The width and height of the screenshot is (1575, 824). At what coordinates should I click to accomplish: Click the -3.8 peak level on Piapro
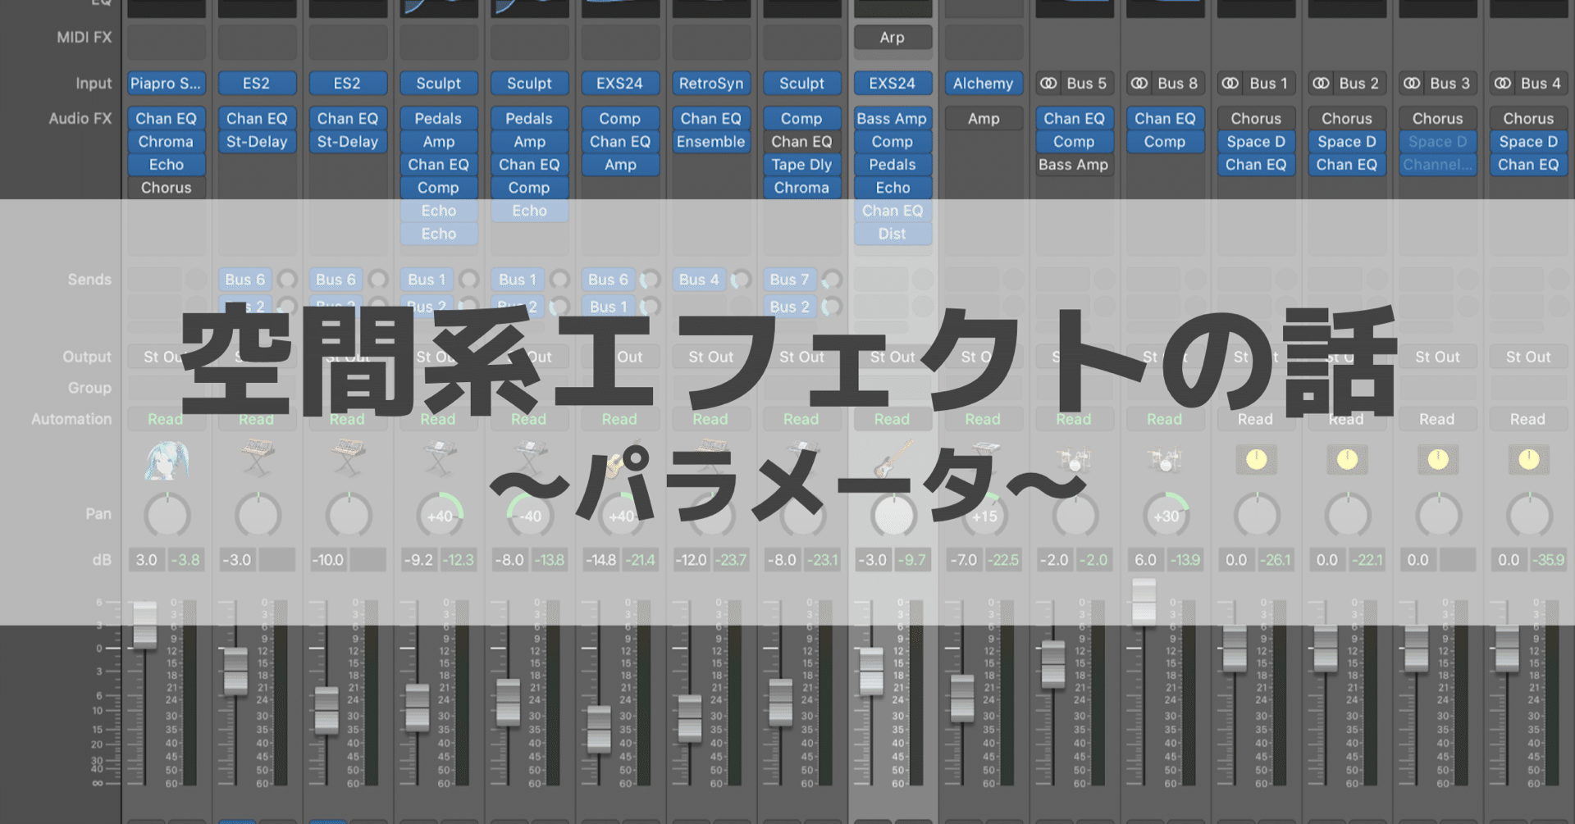(x=186, y=560)
